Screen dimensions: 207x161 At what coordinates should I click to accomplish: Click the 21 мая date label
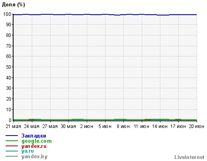tap(14, 126)
